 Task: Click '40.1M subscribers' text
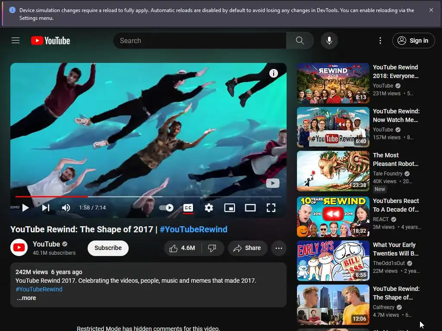click(54, 253)
